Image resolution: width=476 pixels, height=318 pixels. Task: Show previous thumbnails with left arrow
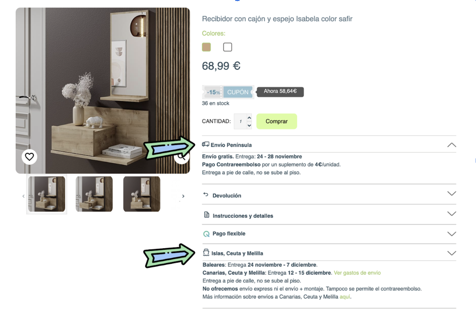click(x=23, y=196)
